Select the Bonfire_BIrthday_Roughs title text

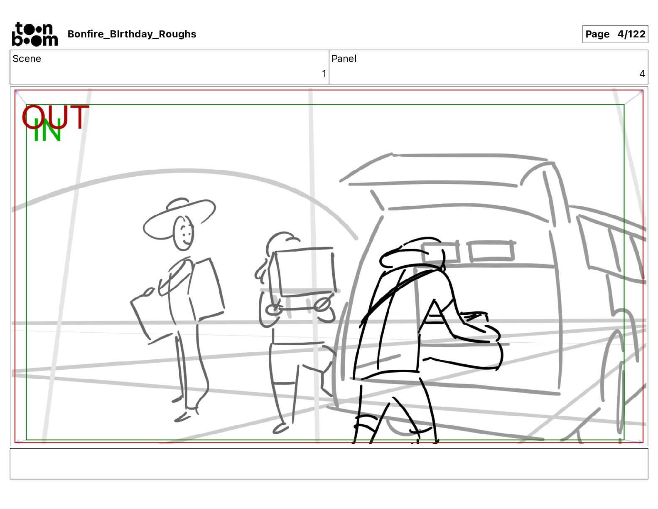click(x=132, y=34)
